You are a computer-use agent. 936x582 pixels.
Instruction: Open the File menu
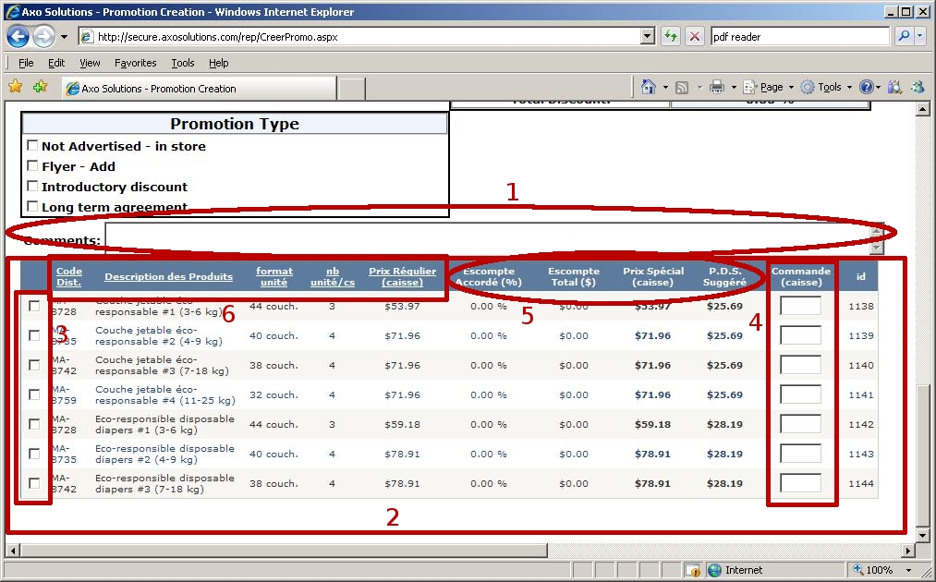coord(26,63)
